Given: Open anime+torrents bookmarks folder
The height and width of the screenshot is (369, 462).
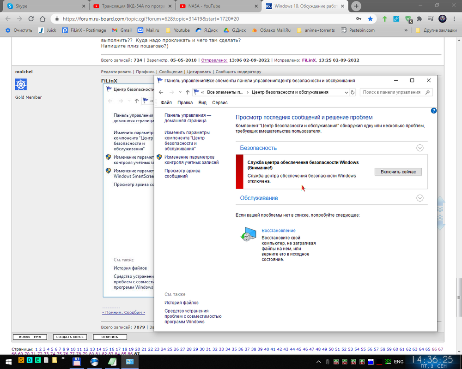Looking at the screenshot, I should click(316, 30).
